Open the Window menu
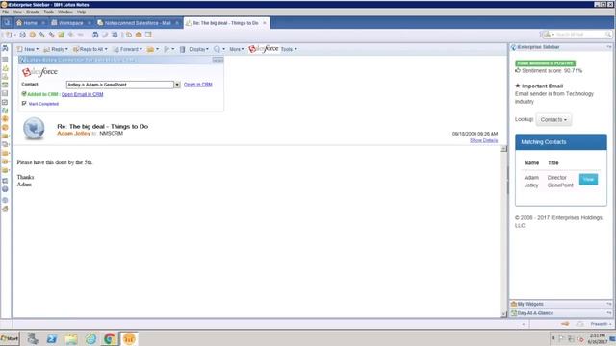Screen dimensions: 616x346 [x=65, y=12]
